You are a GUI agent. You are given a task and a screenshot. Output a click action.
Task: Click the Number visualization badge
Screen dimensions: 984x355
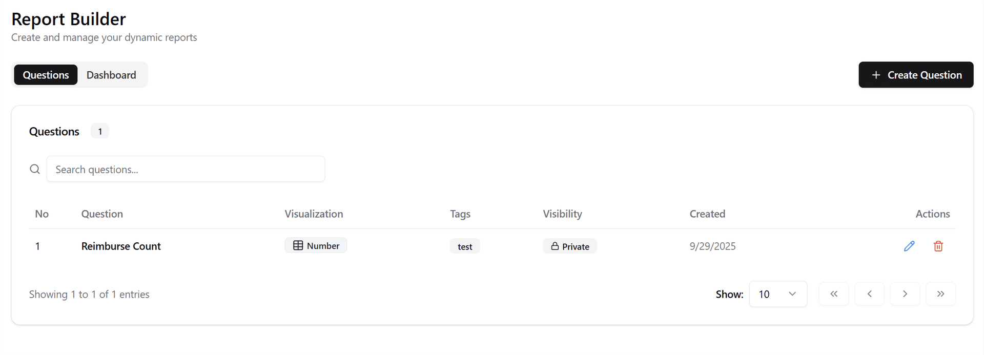pos(316,246)
